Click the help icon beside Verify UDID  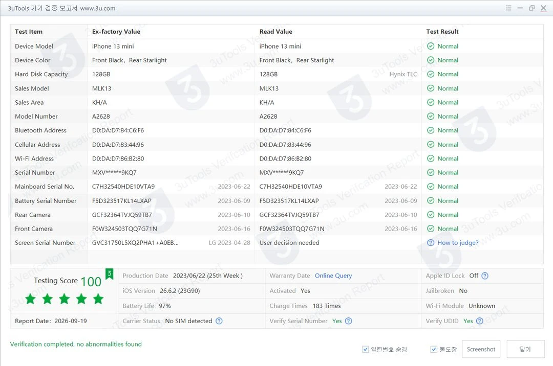click(x=480, y=321)
